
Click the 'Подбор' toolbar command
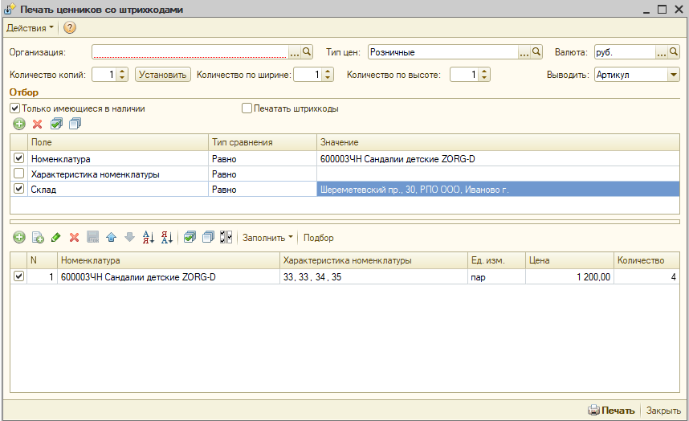point(318,237)
